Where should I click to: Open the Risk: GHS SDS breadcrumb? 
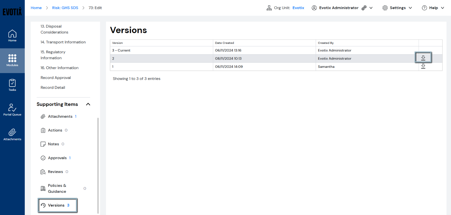pyautogui.click(x=65, y=8)
